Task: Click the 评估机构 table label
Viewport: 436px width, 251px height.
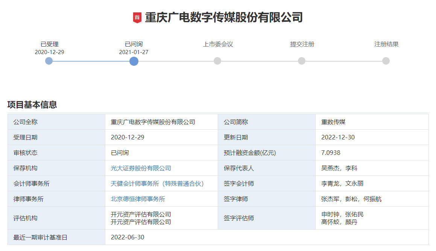Action: (25, 218)
